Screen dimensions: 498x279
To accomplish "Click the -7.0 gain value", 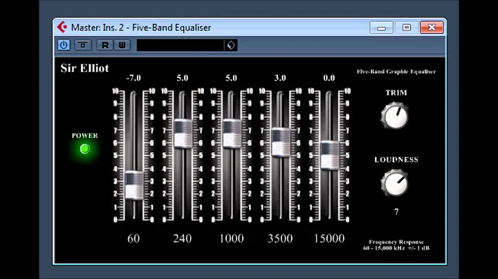I will (x=133, y=78).
